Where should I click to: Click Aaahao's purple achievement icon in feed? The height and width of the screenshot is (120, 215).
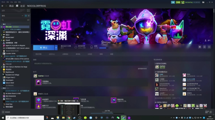(x=39, y=82)
